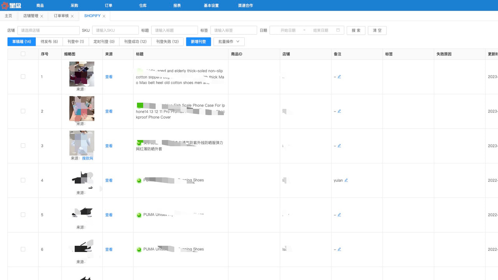498x280 pixels.
Task: Open the clothing thumbnail in row 3
Action: pos(82,143)
